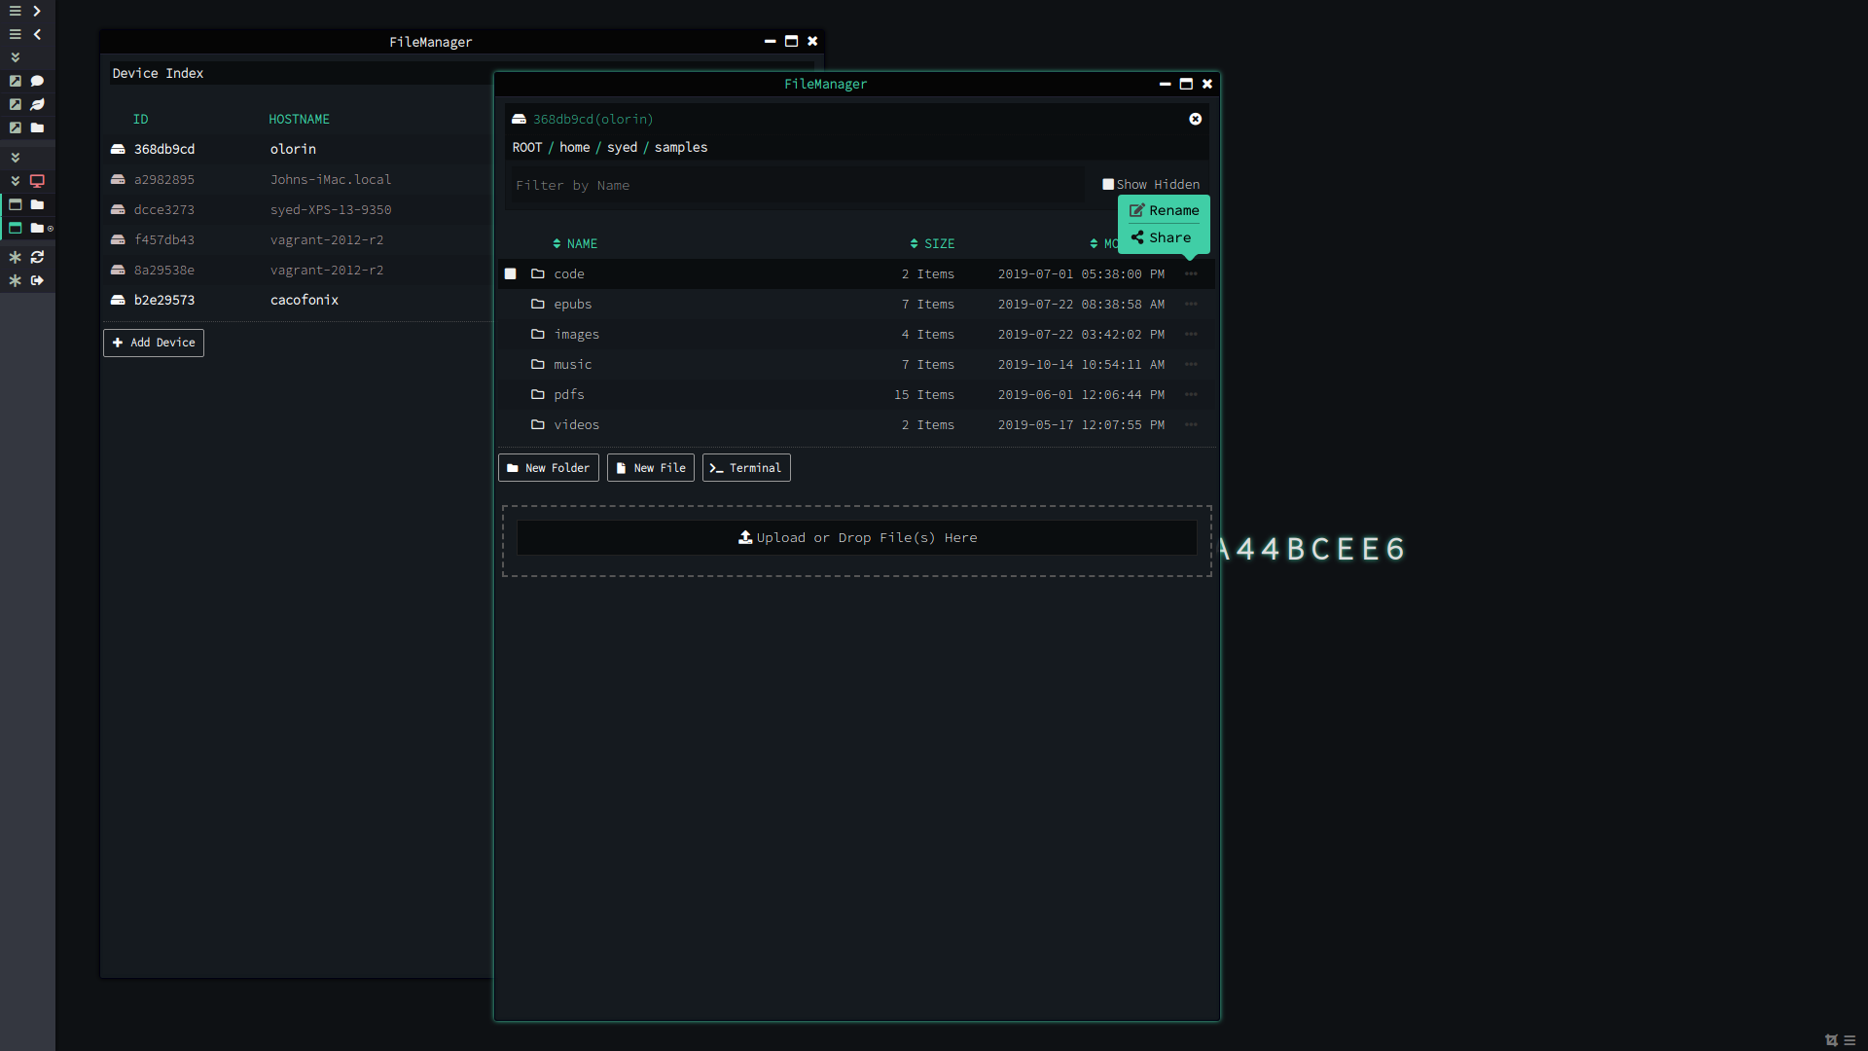The height and width of the screenshot is (1051, 1868).
Task: Minimize the front FileManager window
Action: pos(1165,84)
